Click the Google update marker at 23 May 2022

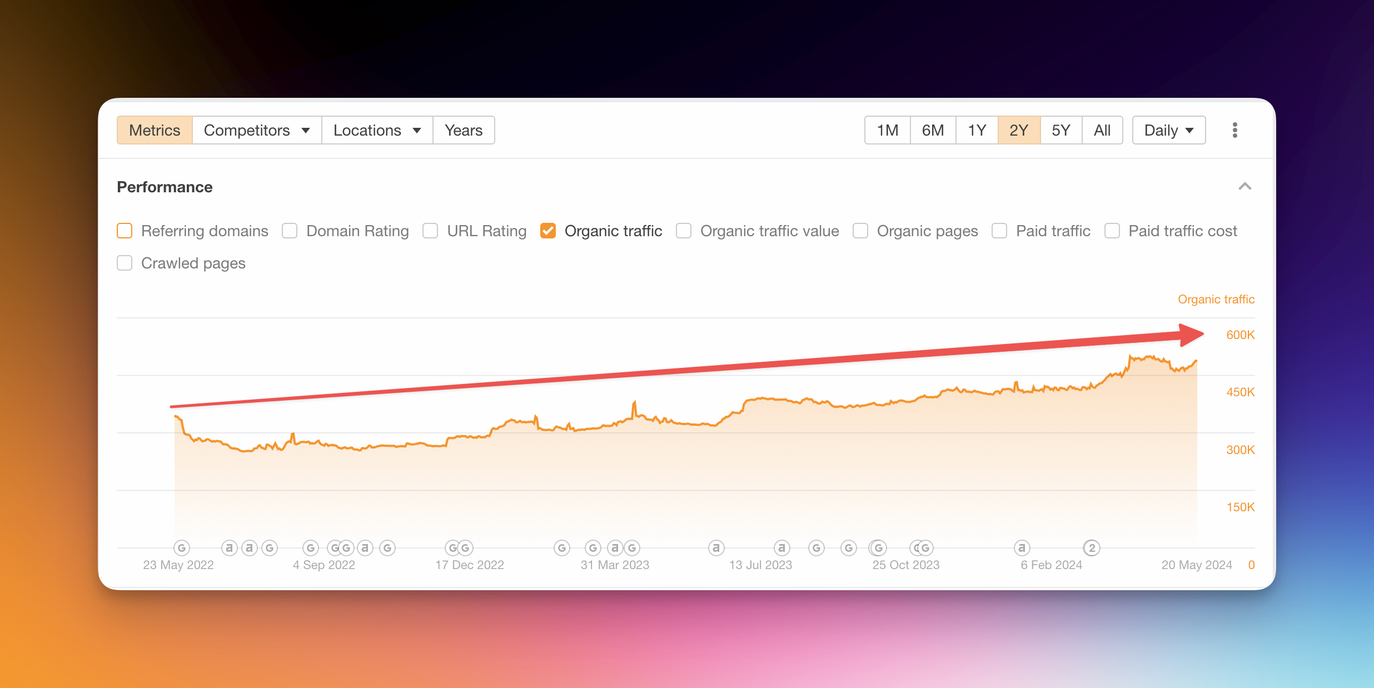[x=181, y=548]
